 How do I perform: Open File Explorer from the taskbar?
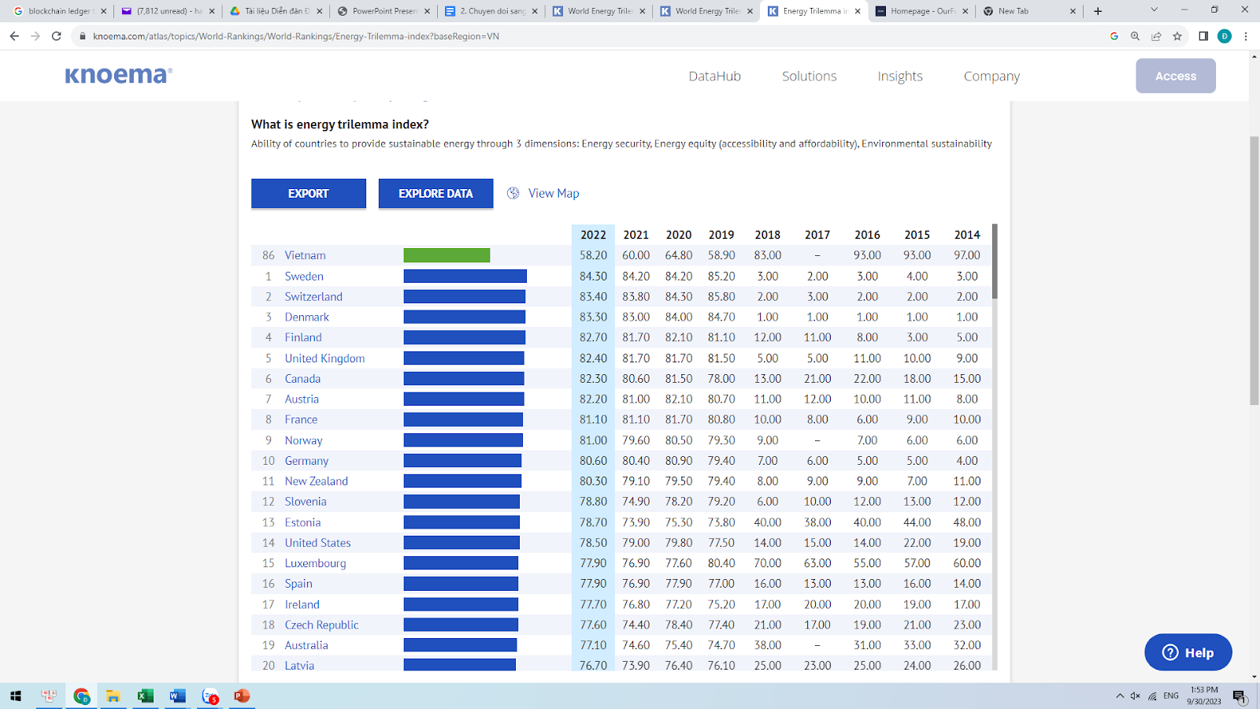pyautogui.click(x=113, y=696)
